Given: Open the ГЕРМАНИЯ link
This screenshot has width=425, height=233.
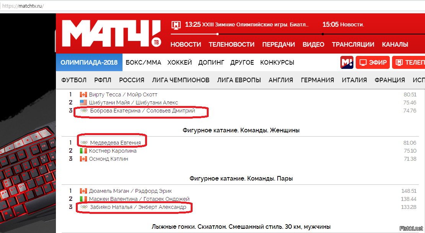Looking at the screenshot, I should (x=317, y=80).
